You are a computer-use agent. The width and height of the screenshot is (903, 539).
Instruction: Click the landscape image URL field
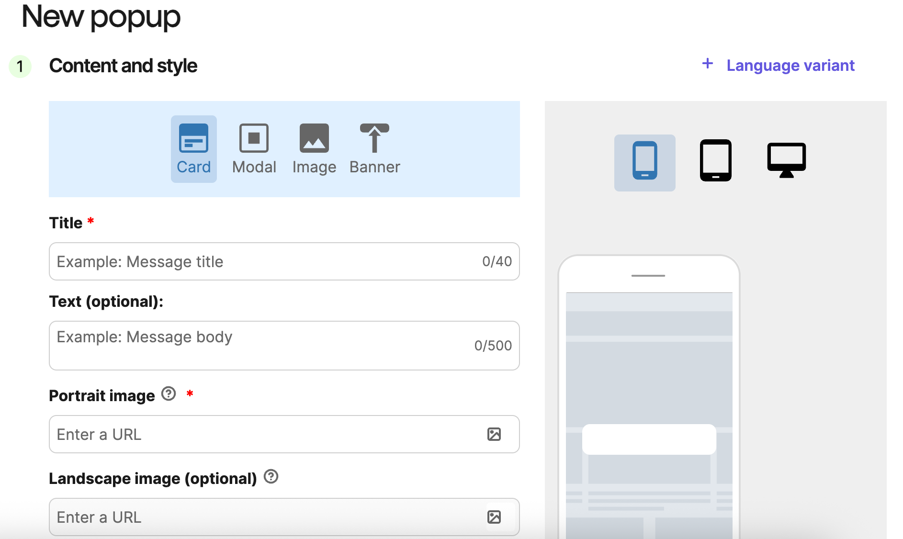pos(268,517)
